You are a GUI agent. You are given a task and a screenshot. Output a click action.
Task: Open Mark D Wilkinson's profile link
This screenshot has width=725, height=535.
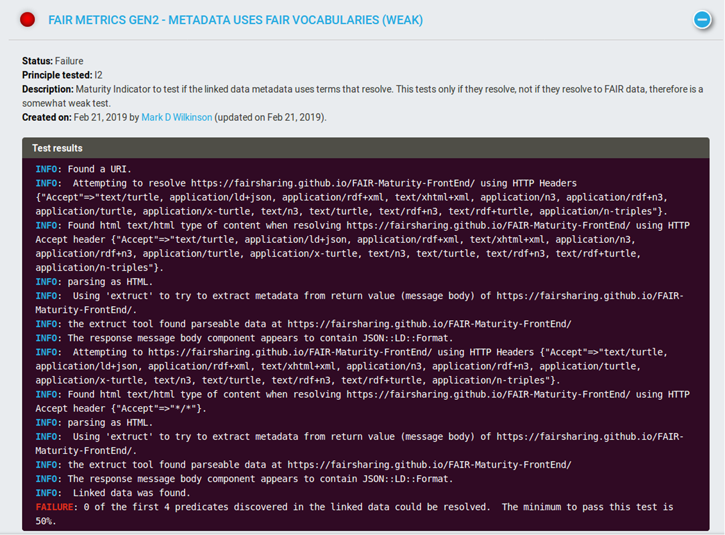[177, 117]
